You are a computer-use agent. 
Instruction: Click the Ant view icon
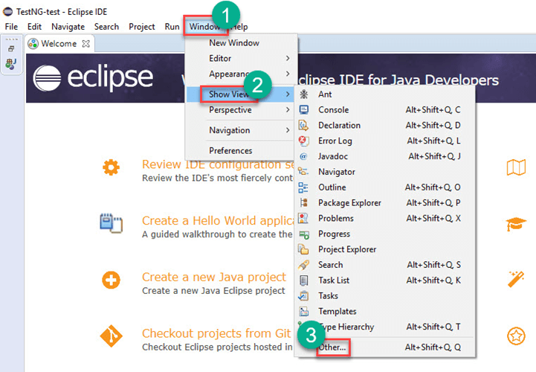[x=303, y=94]
